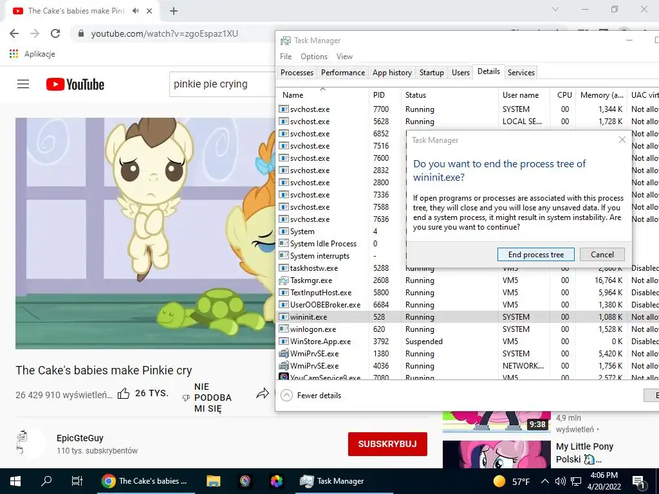The image size is (659, 494).
Task: Switch to the App history tab
Action: tap(392, 73)
